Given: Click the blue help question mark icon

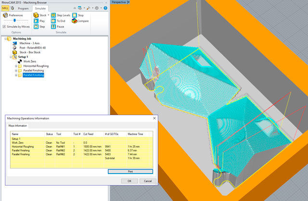Looking at the screenshot, I should pos(105,8).
